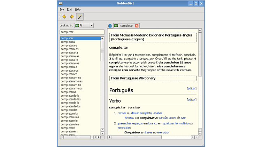Screen dimensions: 262x147
Task: Click the Back navigation arrow
Action: tap(64, 17)
